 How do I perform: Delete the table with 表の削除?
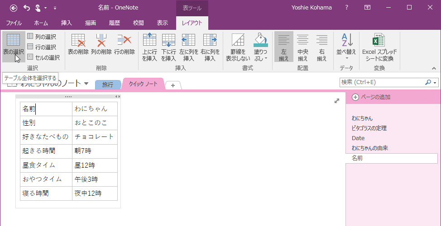tap(78, 44)
